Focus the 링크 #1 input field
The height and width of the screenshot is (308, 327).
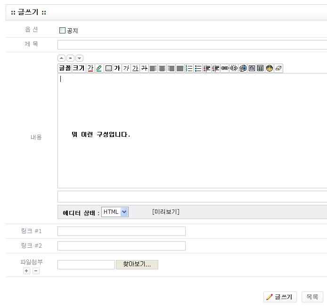[x=122, y=231]
